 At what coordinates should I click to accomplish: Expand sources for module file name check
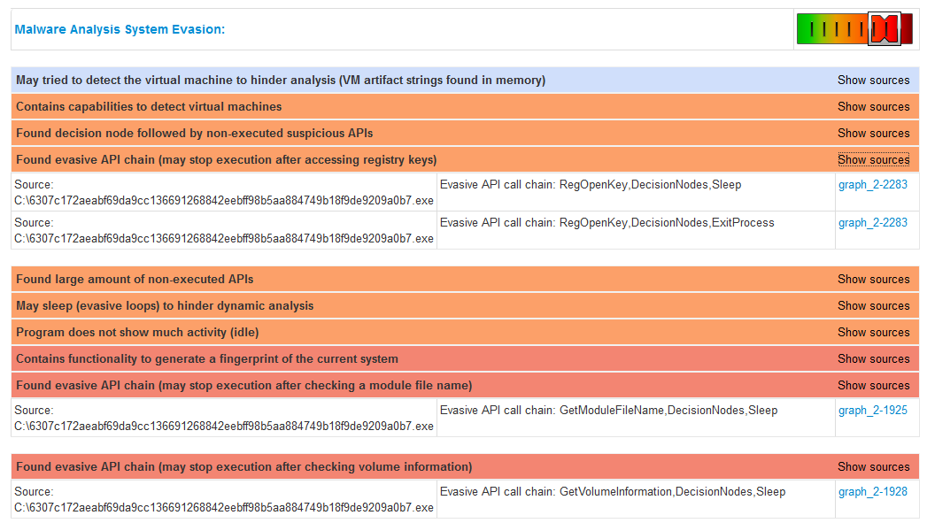pos(873,385)
